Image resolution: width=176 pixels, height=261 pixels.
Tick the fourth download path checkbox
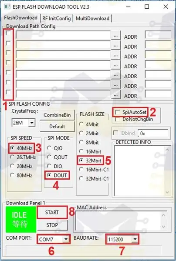coord(8,63)
